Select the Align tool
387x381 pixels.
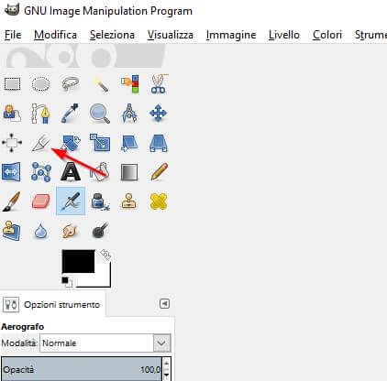[x=12, y=142]
